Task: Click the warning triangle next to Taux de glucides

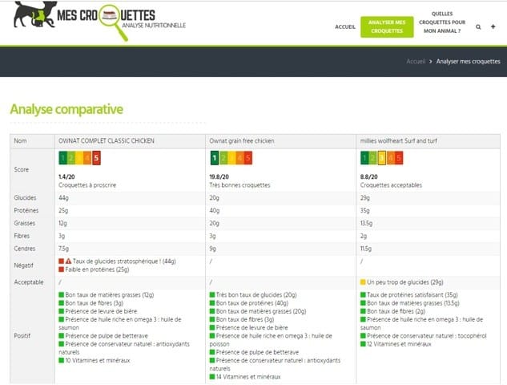Action: tap(69, 261)
